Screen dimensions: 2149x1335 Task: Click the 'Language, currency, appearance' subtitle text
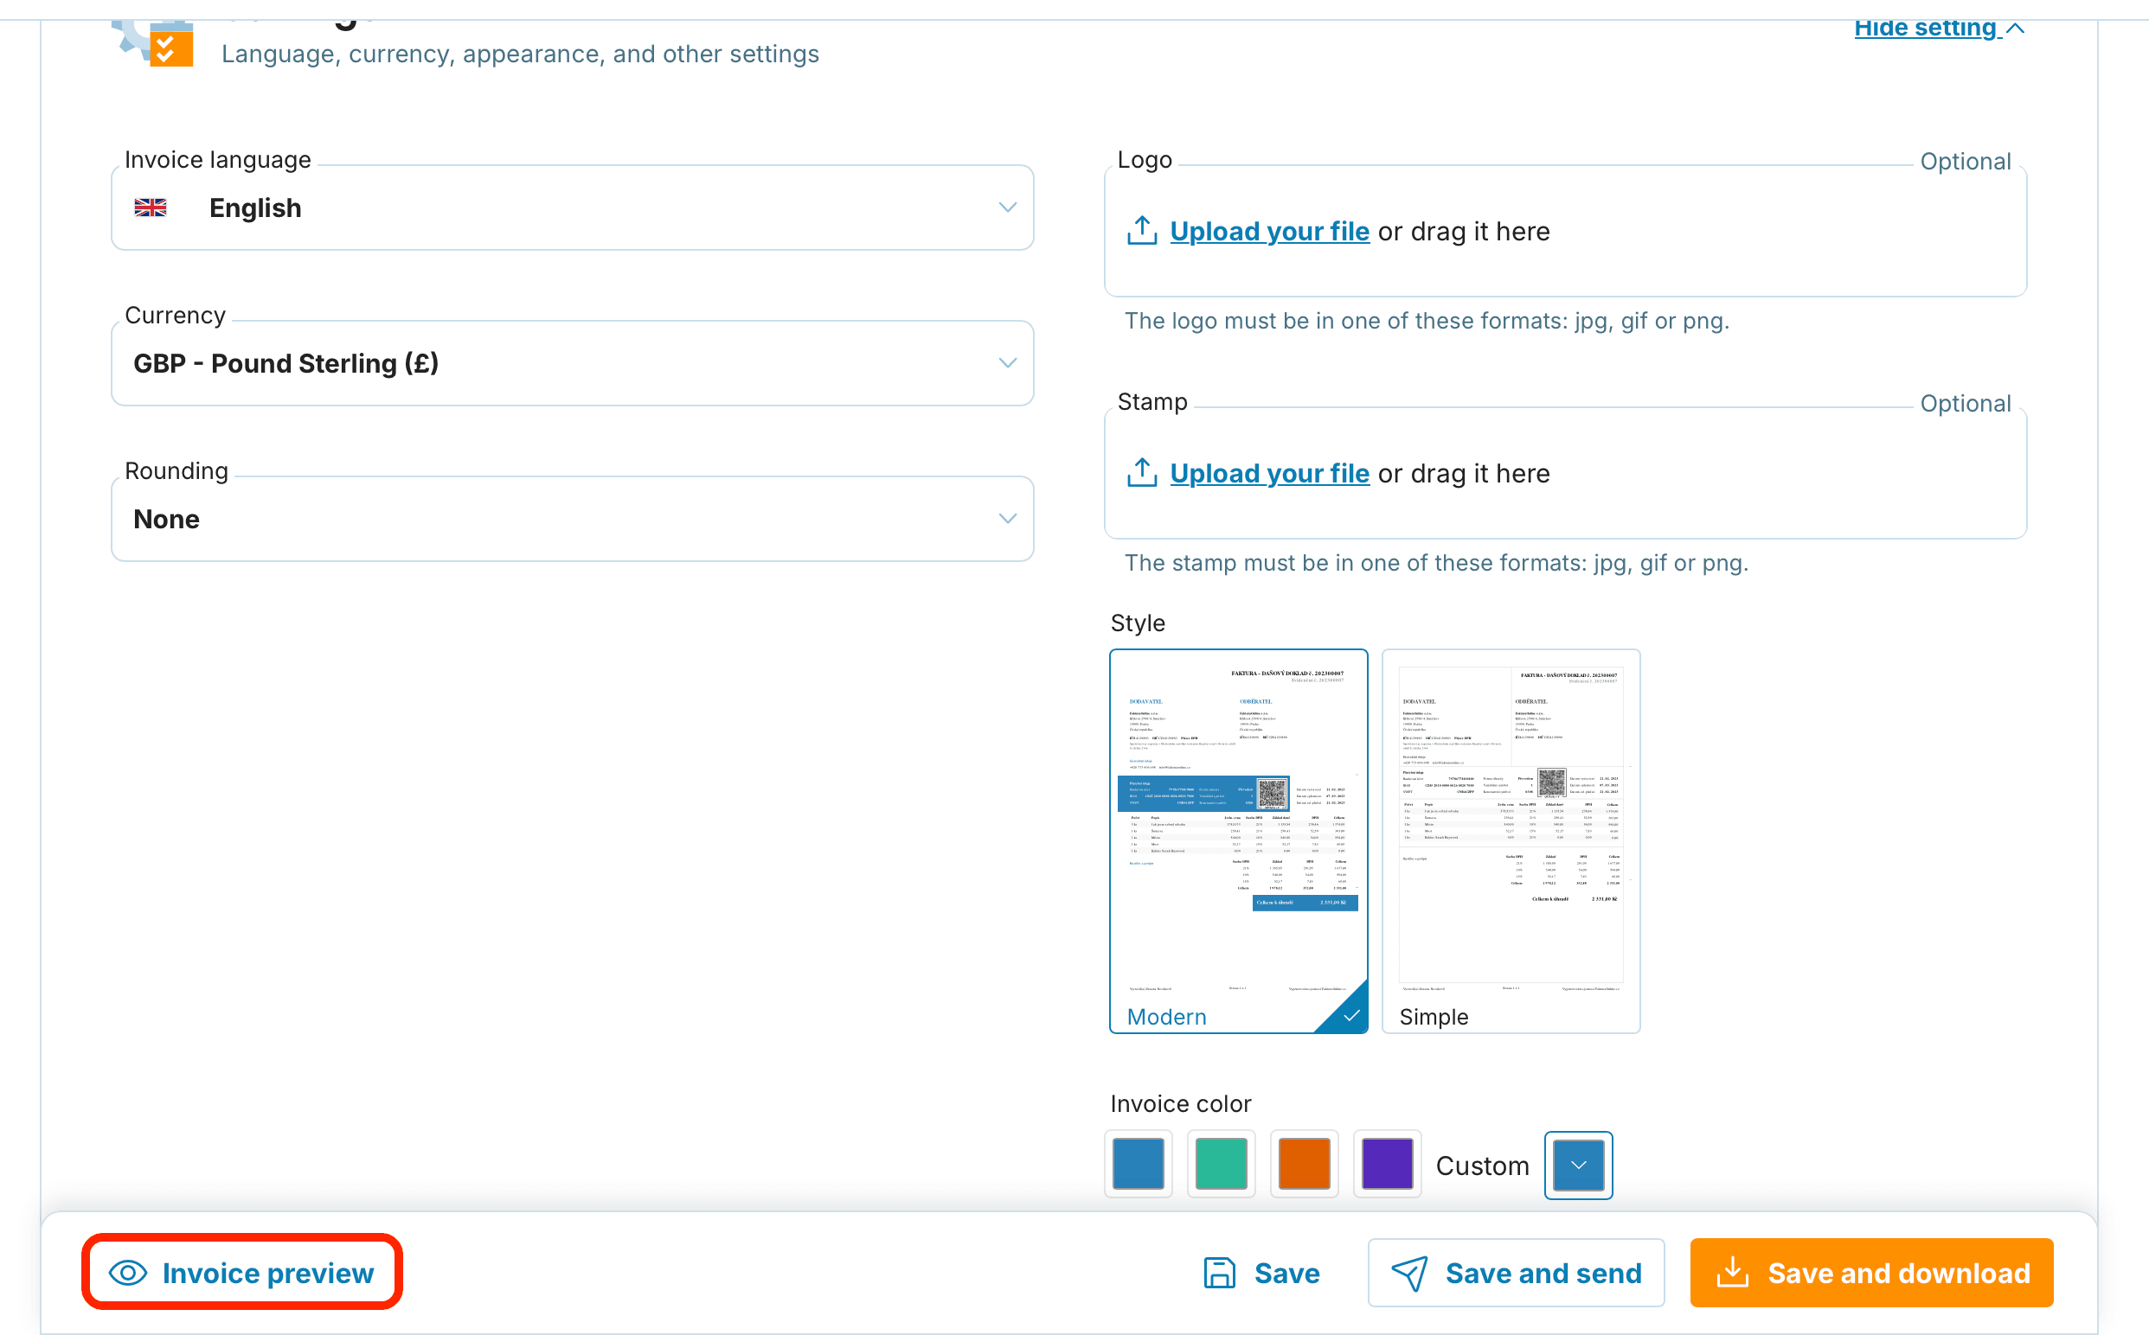click(x=520, y=54)
